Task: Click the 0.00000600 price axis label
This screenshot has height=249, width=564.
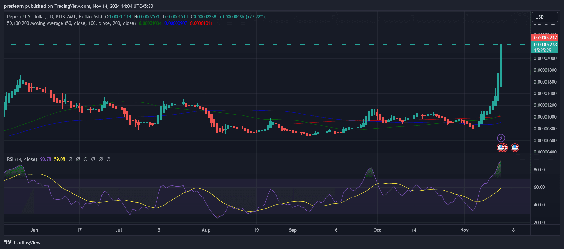Action: pyautogui.click(x=545, y=141)
